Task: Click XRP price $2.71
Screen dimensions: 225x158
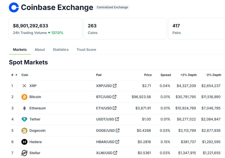Action: coord(146,86)
